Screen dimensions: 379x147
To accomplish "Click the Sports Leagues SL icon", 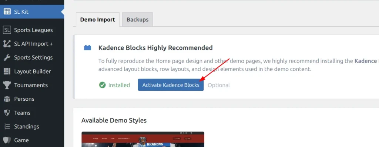I will tap(7, 30).
